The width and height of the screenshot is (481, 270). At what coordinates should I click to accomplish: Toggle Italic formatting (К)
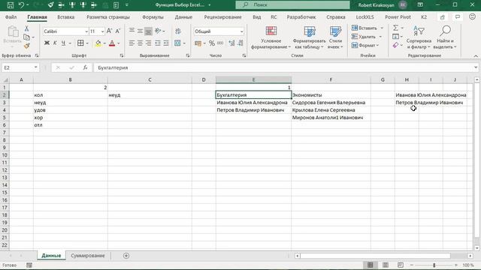[55, 43]
